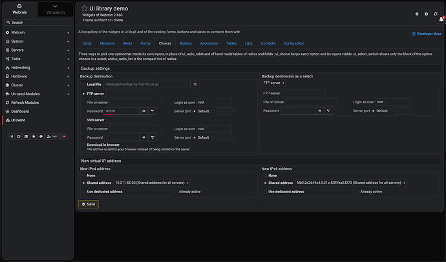Click the FTP section Password field

tap(122, 111)
